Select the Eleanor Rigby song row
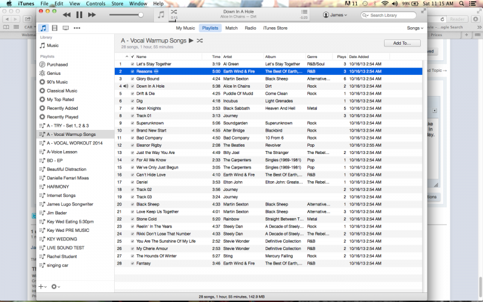 pyautogui.click(x=268, y=145)
